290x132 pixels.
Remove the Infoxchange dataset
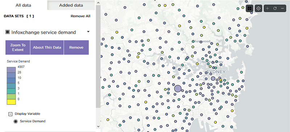pos(76,48)
